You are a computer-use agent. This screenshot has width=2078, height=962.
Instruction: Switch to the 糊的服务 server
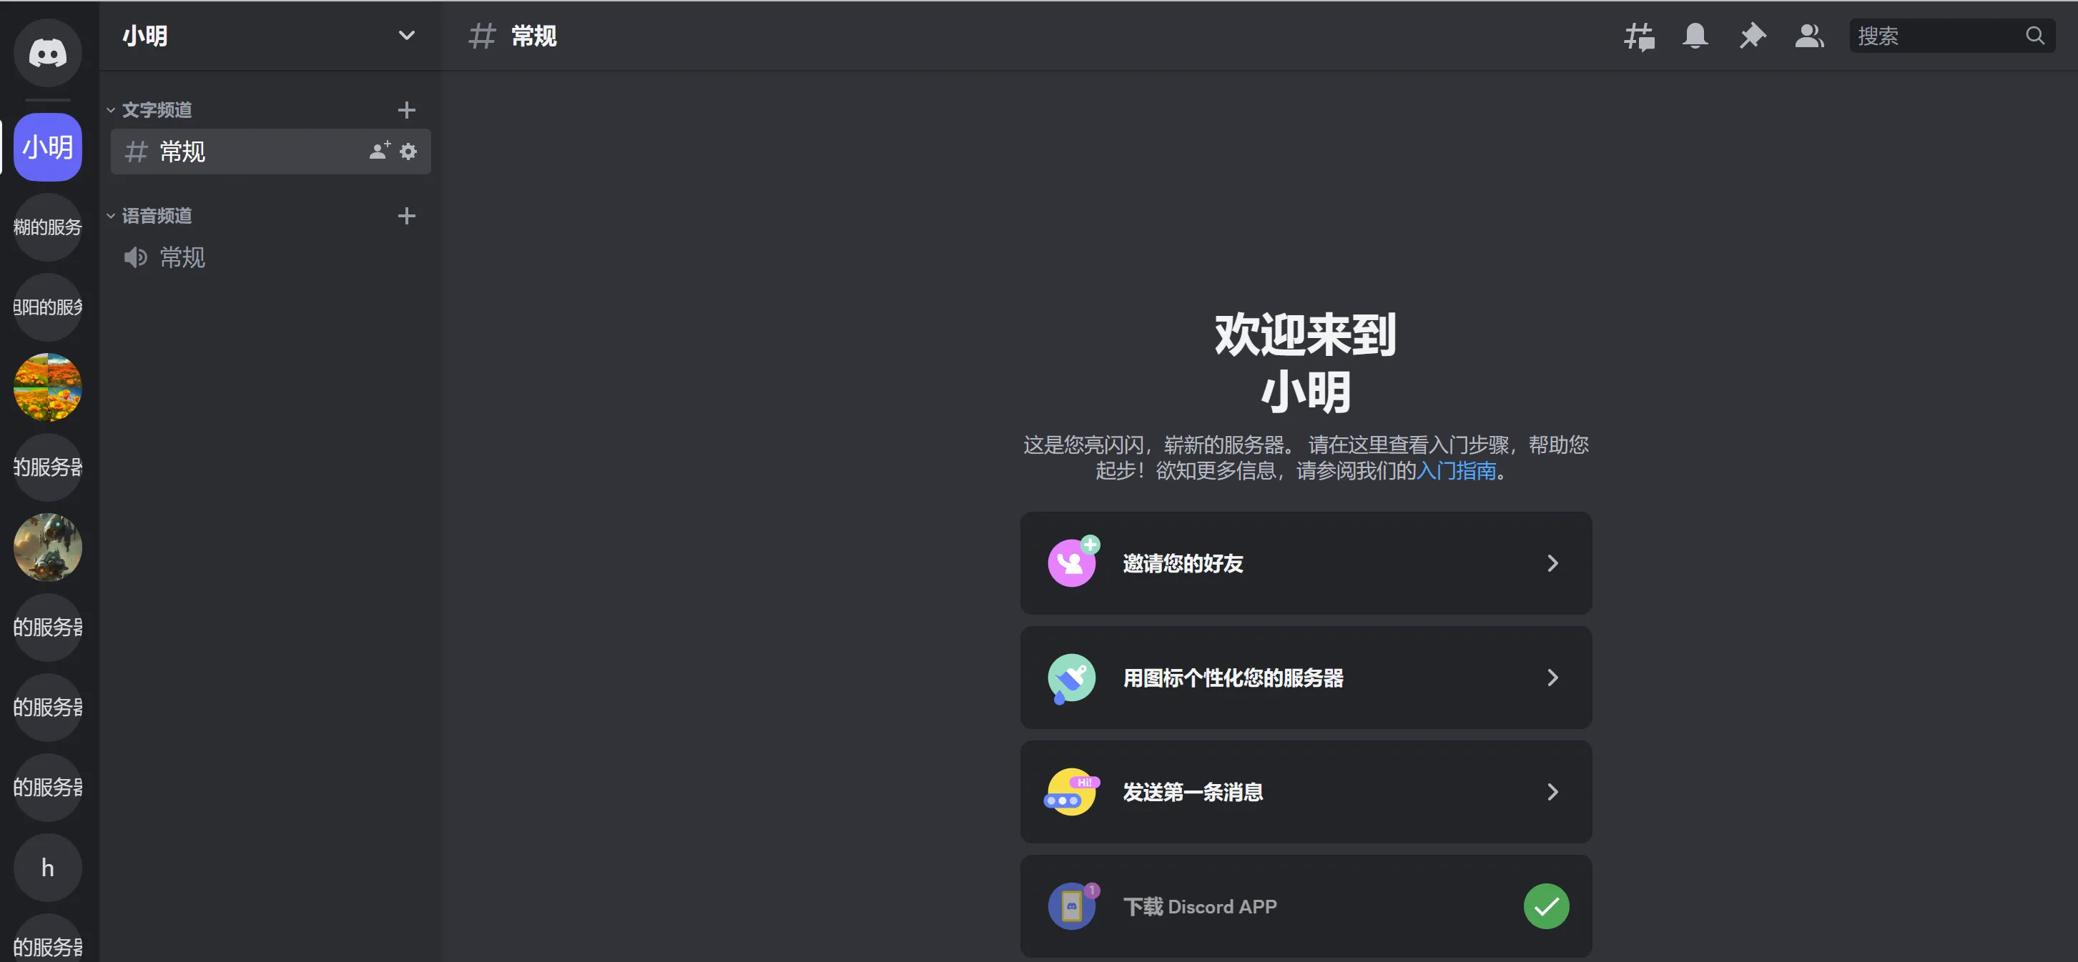click(x=46, y=227)
